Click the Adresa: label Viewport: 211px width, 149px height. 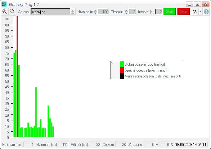click(x=24, y=12)
